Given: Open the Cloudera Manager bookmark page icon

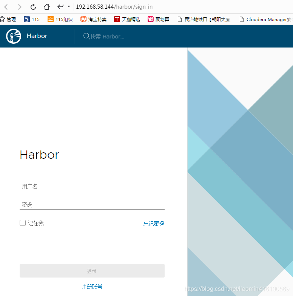Looking at the screenshot, I should [241, 19].
